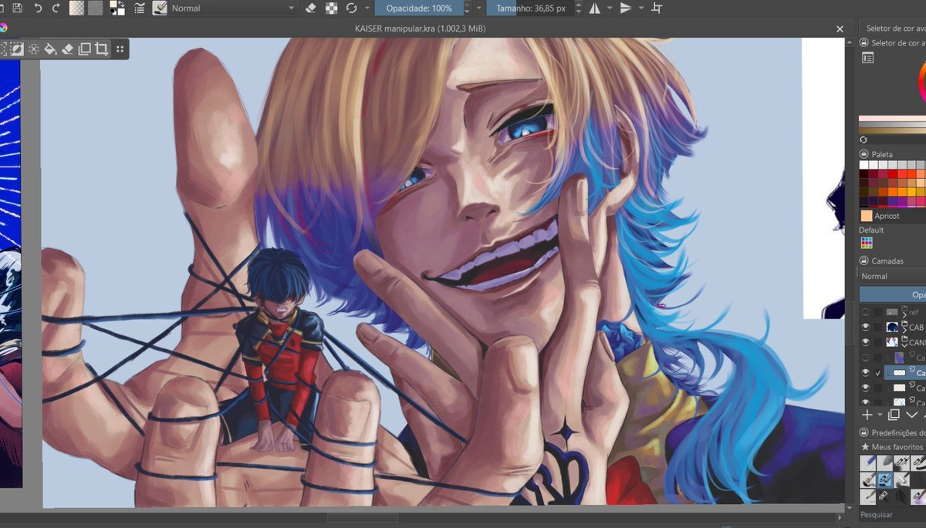
Task: Lock the Seletor de cor docker
Action: coord(863,43)
